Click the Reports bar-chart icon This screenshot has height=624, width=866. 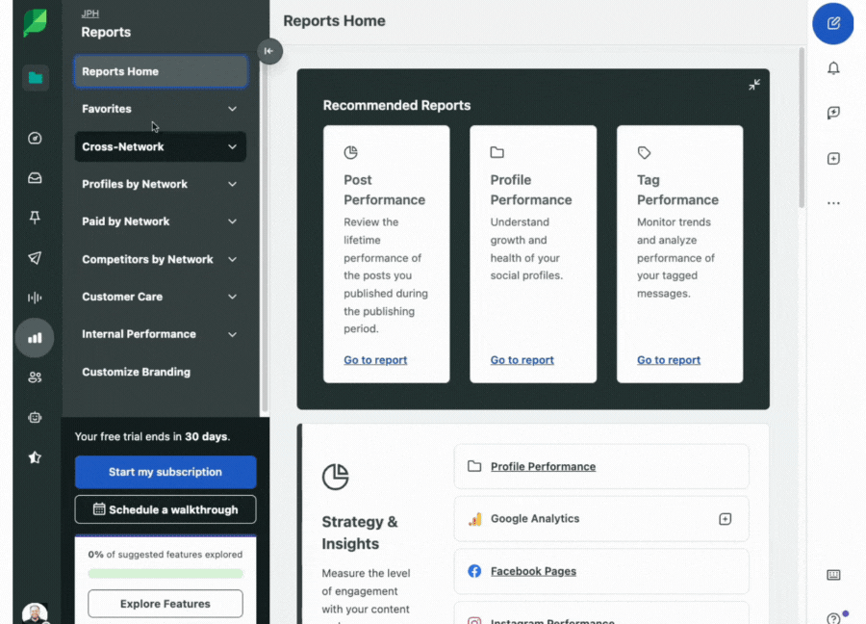click(35, 338)
